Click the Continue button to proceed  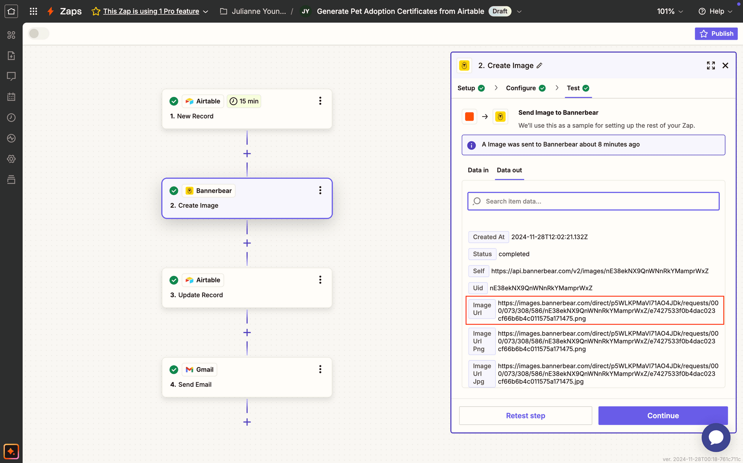pos(662,415)
